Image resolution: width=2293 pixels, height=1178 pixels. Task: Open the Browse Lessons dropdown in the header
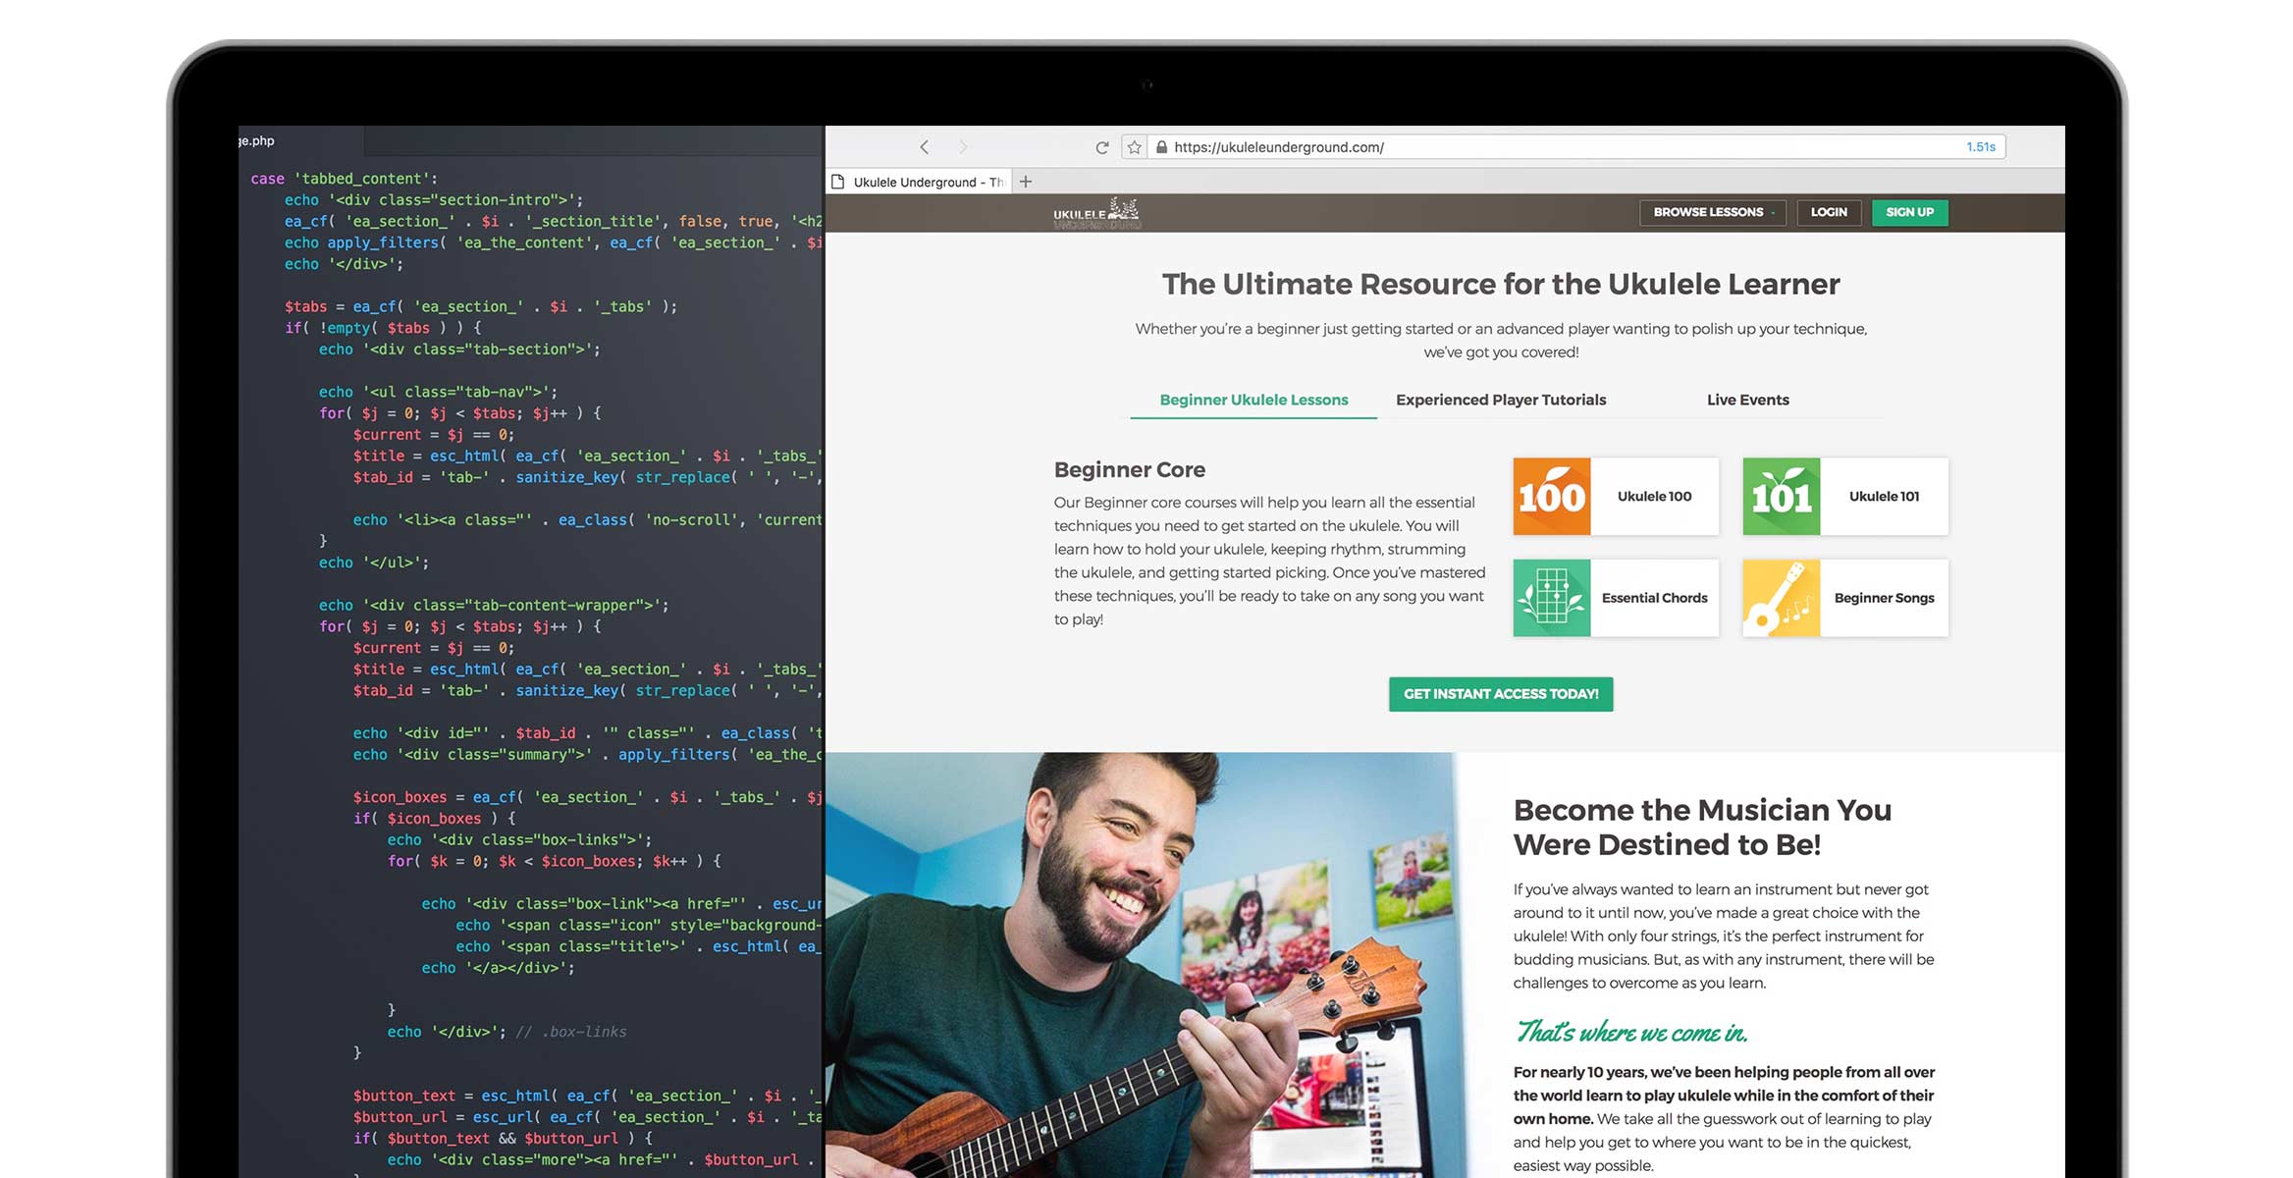pyautogui.click(x=1713, y=212)
